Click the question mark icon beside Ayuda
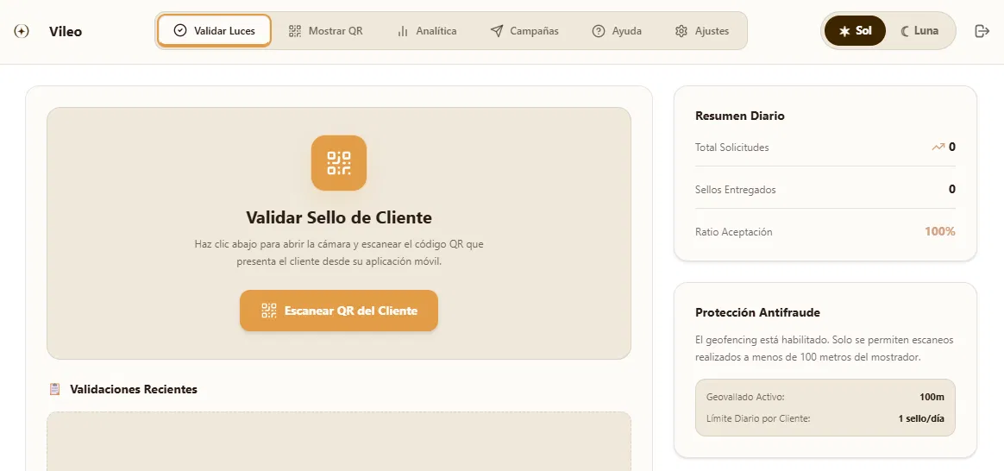The height and width of the screenshot is (471, 1004). 598,31
